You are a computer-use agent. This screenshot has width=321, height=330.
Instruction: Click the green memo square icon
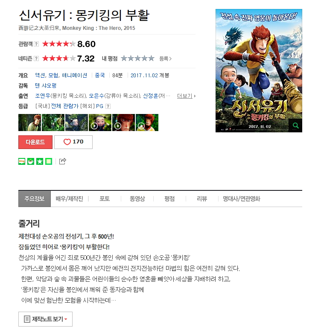point(49,161)
